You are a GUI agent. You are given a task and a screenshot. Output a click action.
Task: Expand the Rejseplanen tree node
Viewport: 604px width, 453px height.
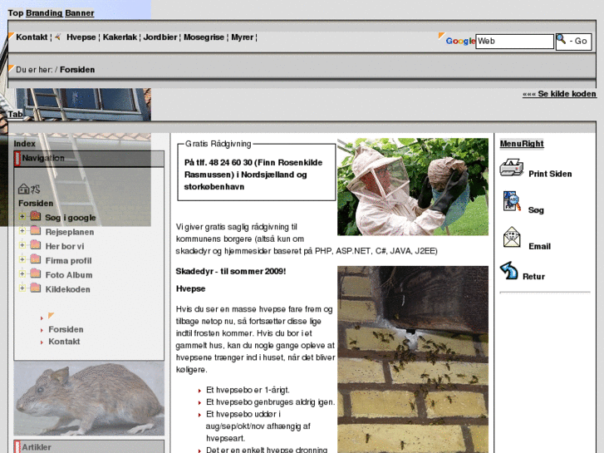click(x=22, y=231)
